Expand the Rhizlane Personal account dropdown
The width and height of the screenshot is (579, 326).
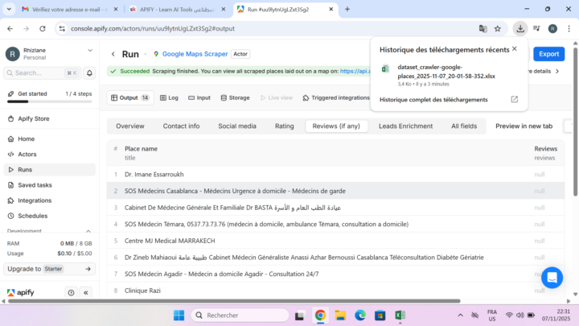88,54
